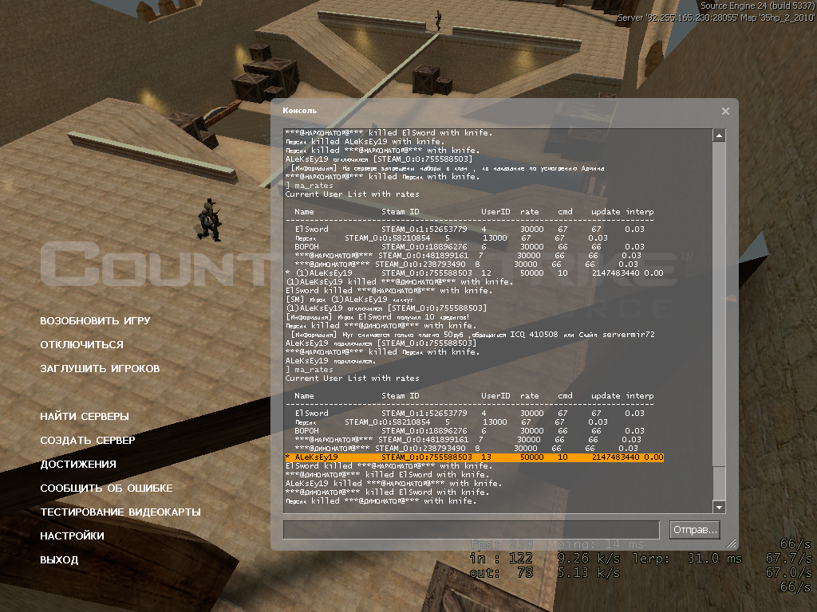Click the info line mentioning ICQ 410508

472,335
